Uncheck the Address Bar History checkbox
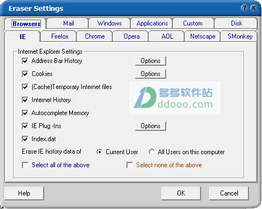262x209 pixels. click(25, 61)
